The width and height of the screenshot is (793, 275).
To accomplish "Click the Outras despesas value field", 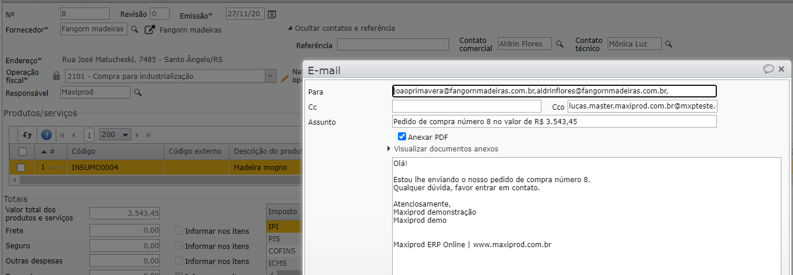I will pyautogui.click(x=125, y=261).
